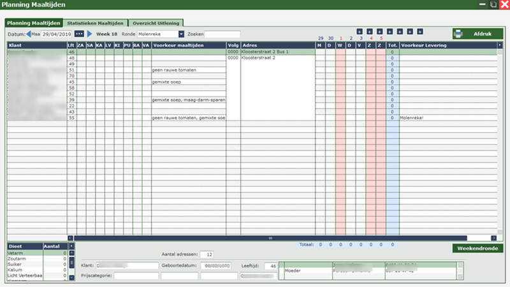The image size is (510, 287).
Task: Click plus button above Friday column
Action: click(400, 31)
